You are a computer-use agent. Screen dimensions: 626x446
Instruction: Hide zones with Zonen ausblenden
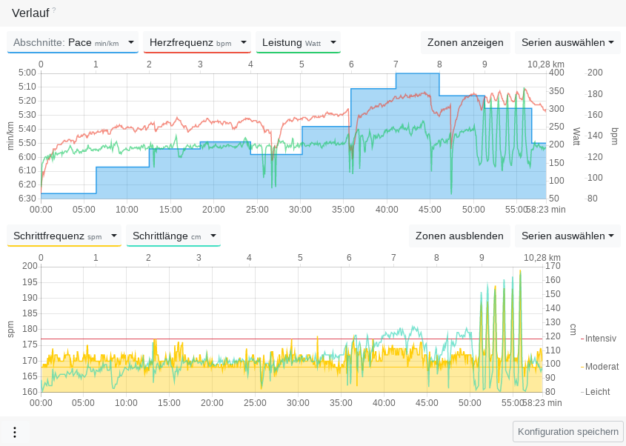(x=459, y=236)
